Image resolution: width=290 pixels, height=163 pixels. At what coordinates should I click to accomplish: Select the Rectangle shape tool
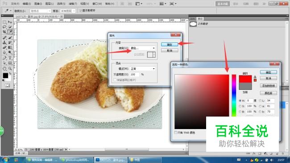tap(10, 63)
